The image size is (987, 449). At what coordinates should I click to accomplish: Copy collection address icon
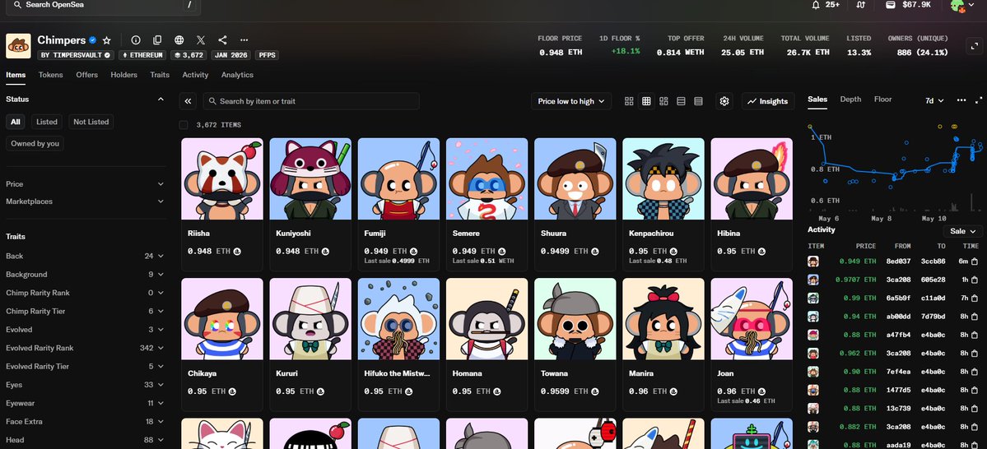(x=157, y=40)
